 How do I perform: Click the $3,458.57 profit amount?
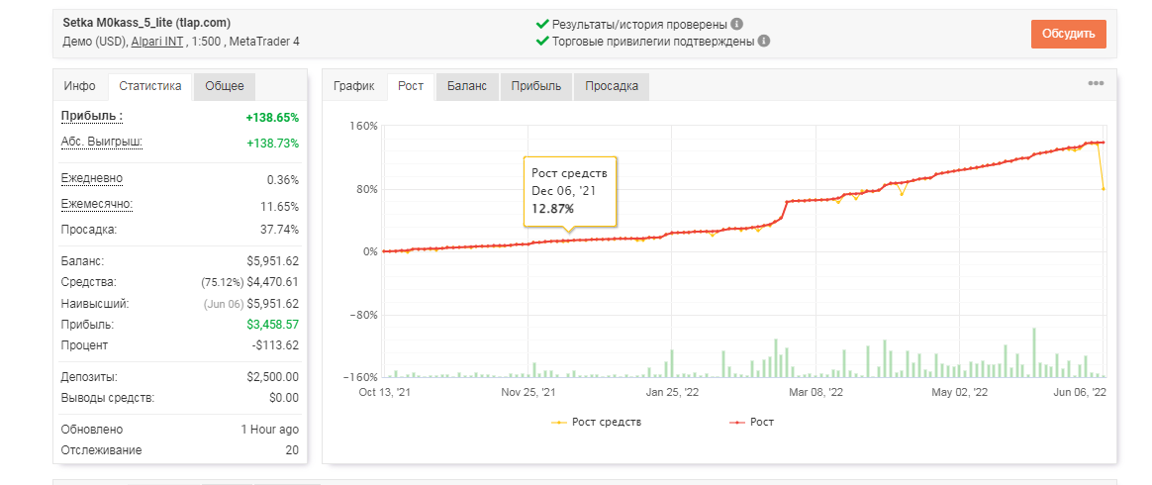[273, 324]
